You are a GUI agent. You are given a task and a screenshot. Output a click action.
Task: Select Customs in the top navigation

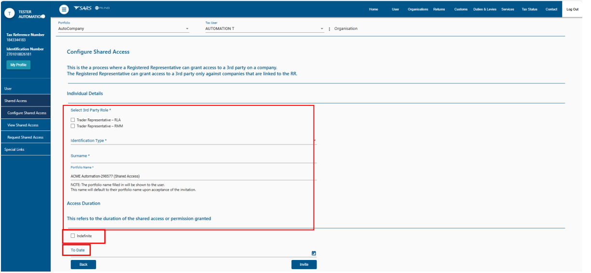point(461,9)
